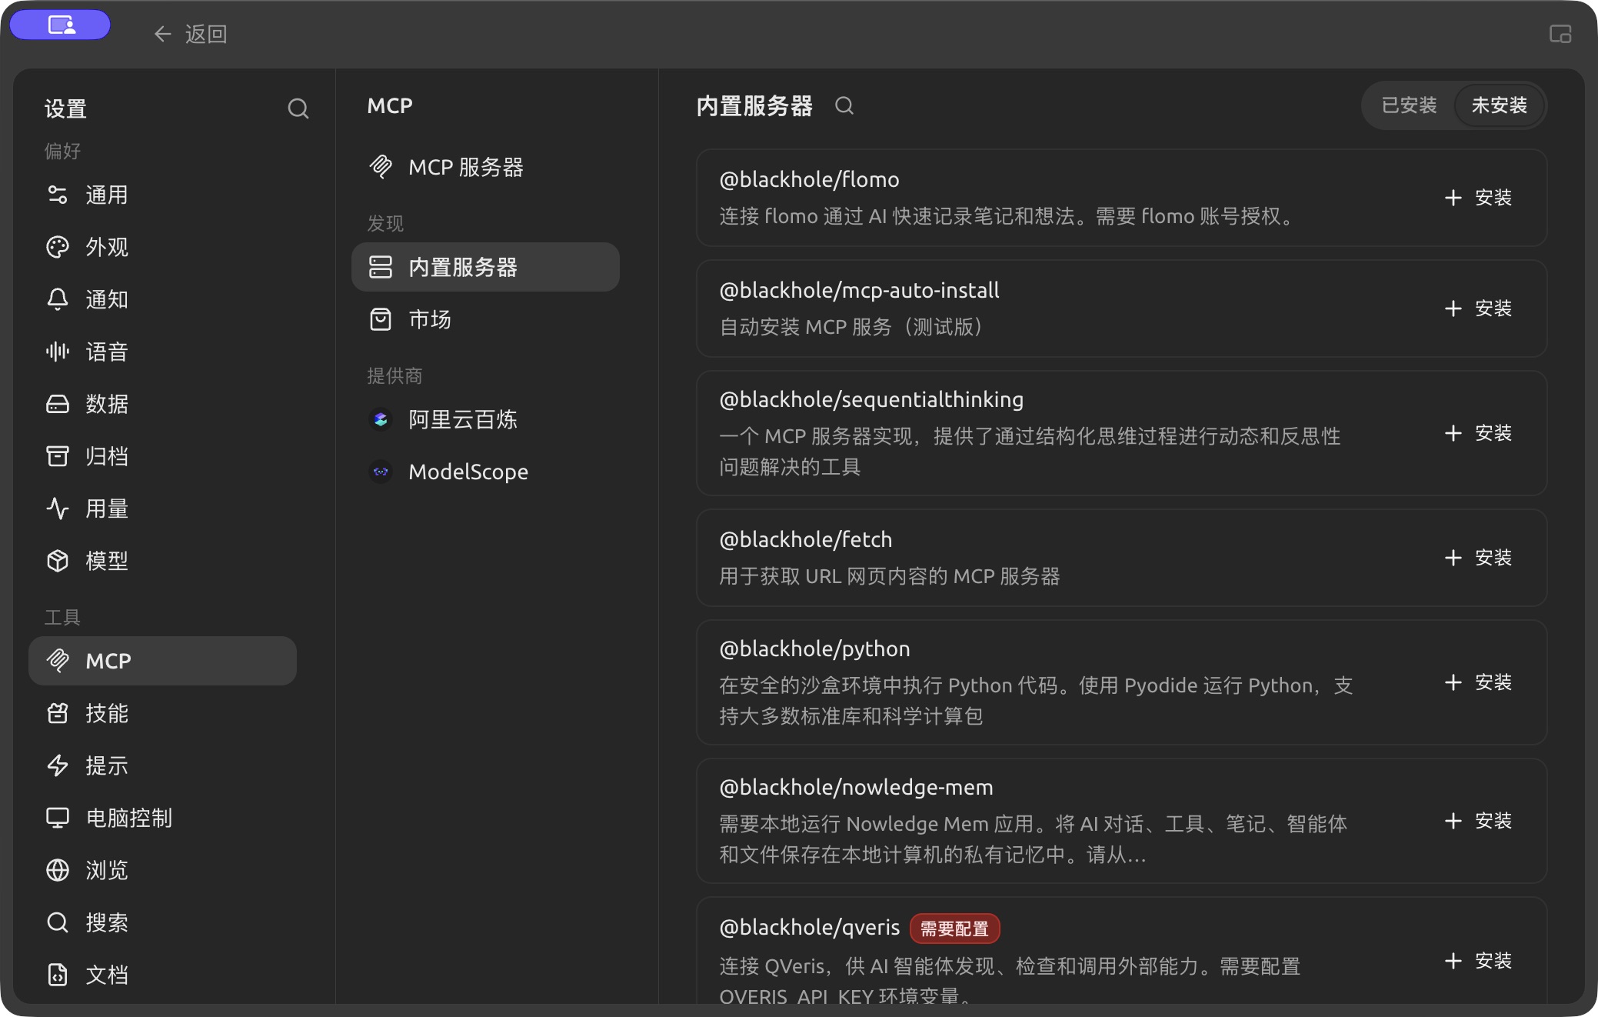Open MCP 服务器 page

click(x=485, y=167)
